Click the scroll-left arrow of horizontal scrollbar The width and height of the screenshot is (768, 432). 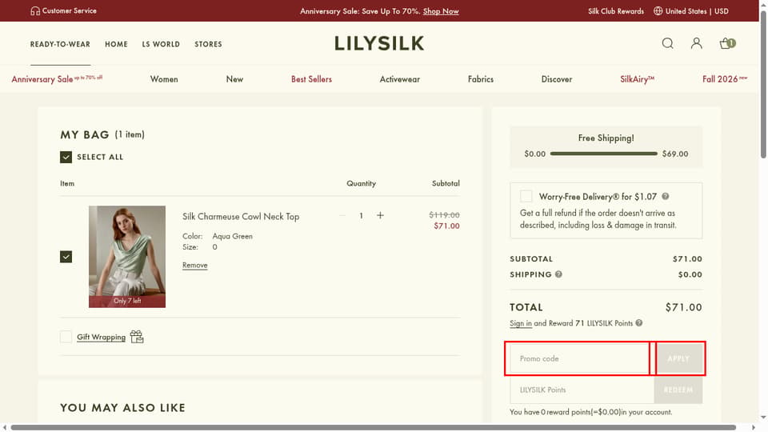point(5,427)
